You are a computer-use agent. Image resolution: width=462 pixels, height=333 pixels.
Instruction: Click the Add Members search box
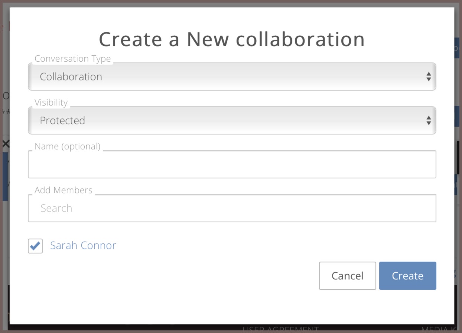tap(232, 208)
